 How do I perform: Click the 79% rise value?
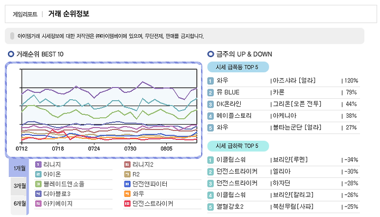(351, 92)
